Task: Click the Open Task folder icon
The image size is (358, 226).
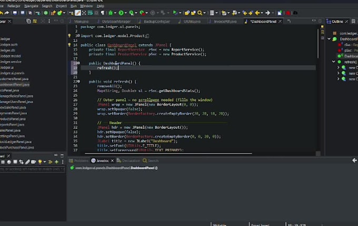Action: [193, 13]
